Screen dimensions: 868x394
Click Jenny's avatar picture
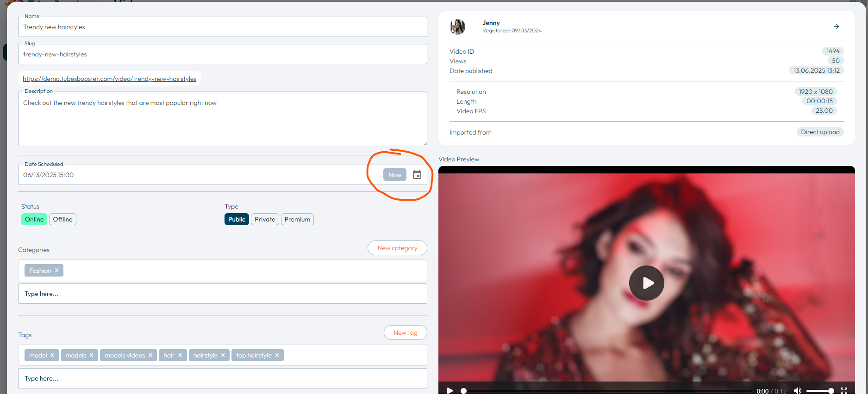[457, 27]
